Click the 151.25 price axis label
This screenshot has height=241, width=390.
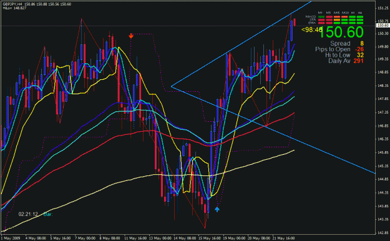[383, 8]
